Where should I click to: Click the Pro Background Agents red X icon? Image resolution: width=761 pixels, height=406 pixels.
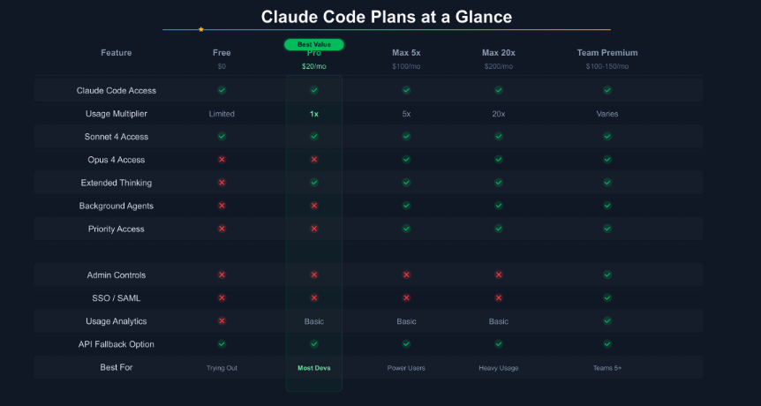pos(314,206)
